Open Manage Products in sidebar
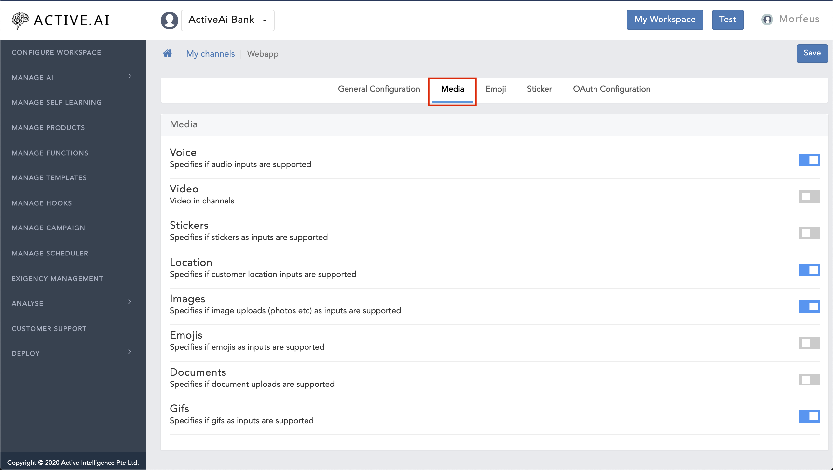 pos(48,128)
